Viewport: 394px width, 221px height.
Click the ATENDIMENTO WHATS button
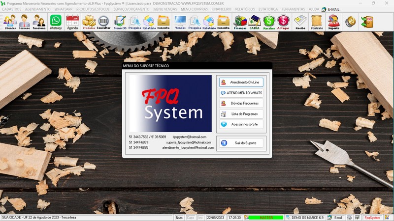[x=241, y=93]
